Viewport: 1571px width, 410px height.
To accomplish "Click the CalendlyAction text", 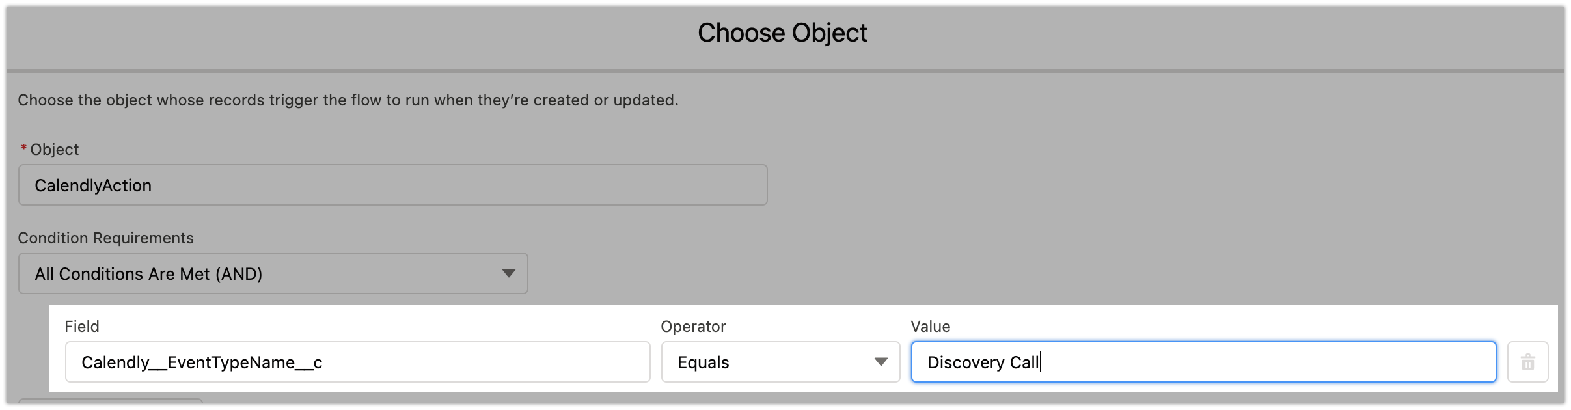I will tap(93, 185).
